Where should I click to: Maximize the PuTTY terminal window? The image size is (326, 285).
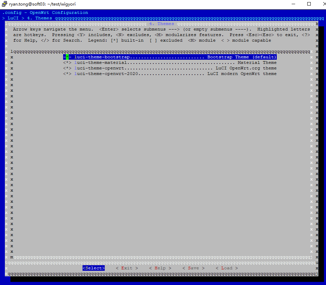click(309, 4)
